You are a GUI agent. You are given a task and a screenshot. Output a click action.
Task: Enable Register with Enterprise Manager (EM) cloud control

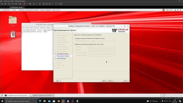point(74,44)
